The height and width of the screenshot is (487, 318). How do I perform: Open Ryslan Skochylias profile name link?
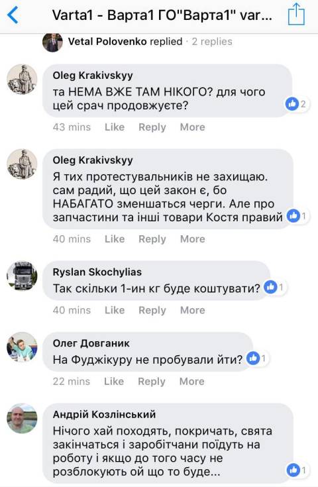[97, 272]
